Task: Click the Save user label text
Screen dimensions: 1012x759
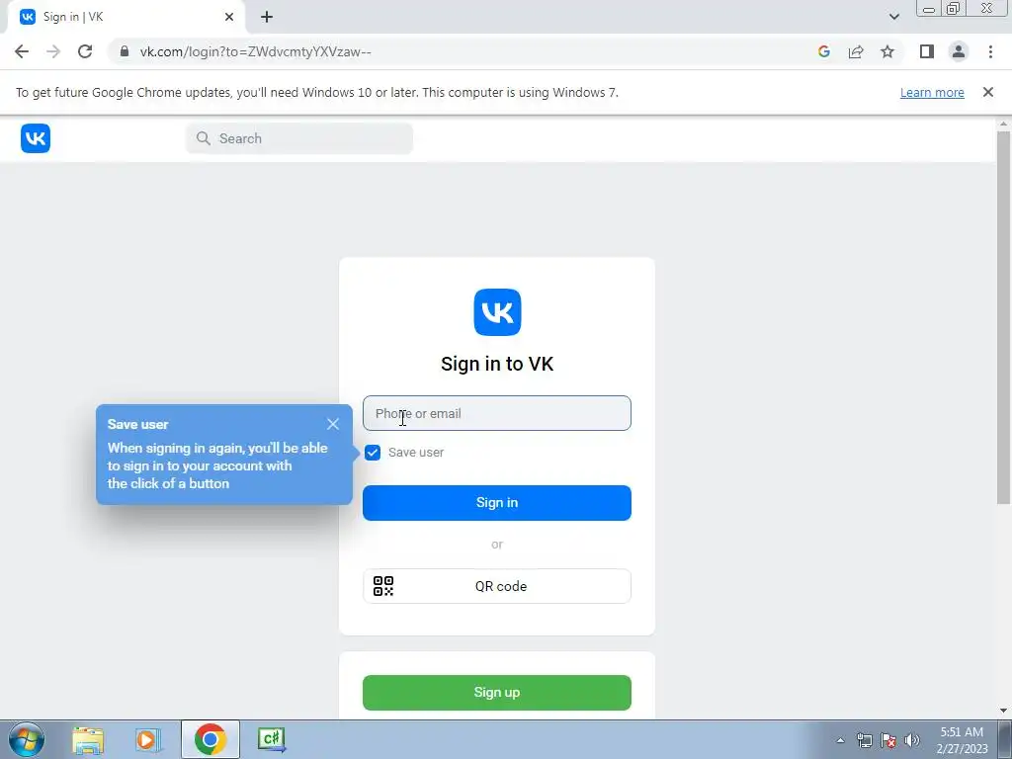Action: pos(416,453)
